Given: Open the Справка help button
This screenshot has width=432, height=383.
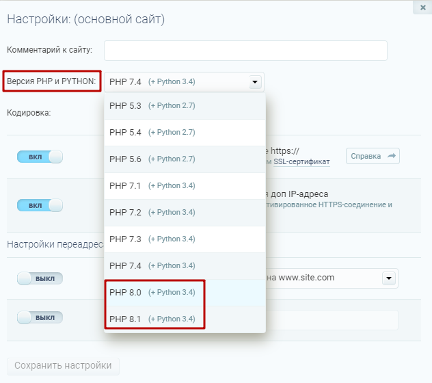Looking at the screenshot, I should point(373,156).
